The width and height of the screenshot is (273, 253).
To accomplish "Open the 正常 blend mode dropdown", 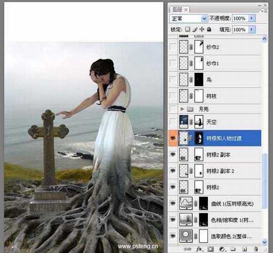I will (204, 18).
